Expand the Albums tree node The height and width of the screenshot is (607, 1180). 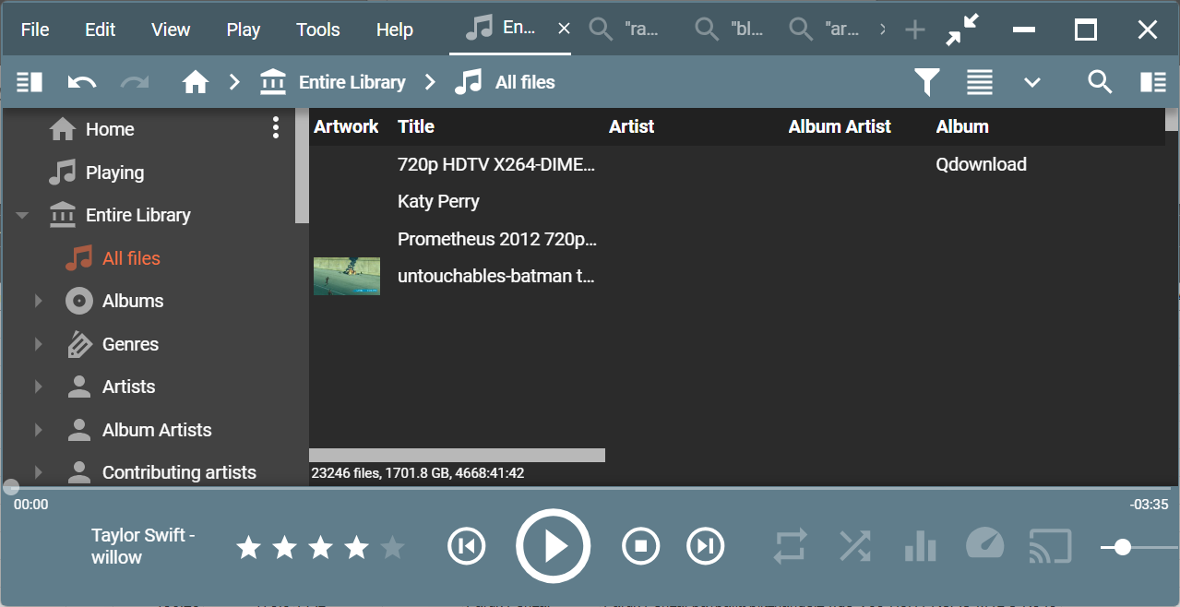pyautogui.click(x=38, y=301)
